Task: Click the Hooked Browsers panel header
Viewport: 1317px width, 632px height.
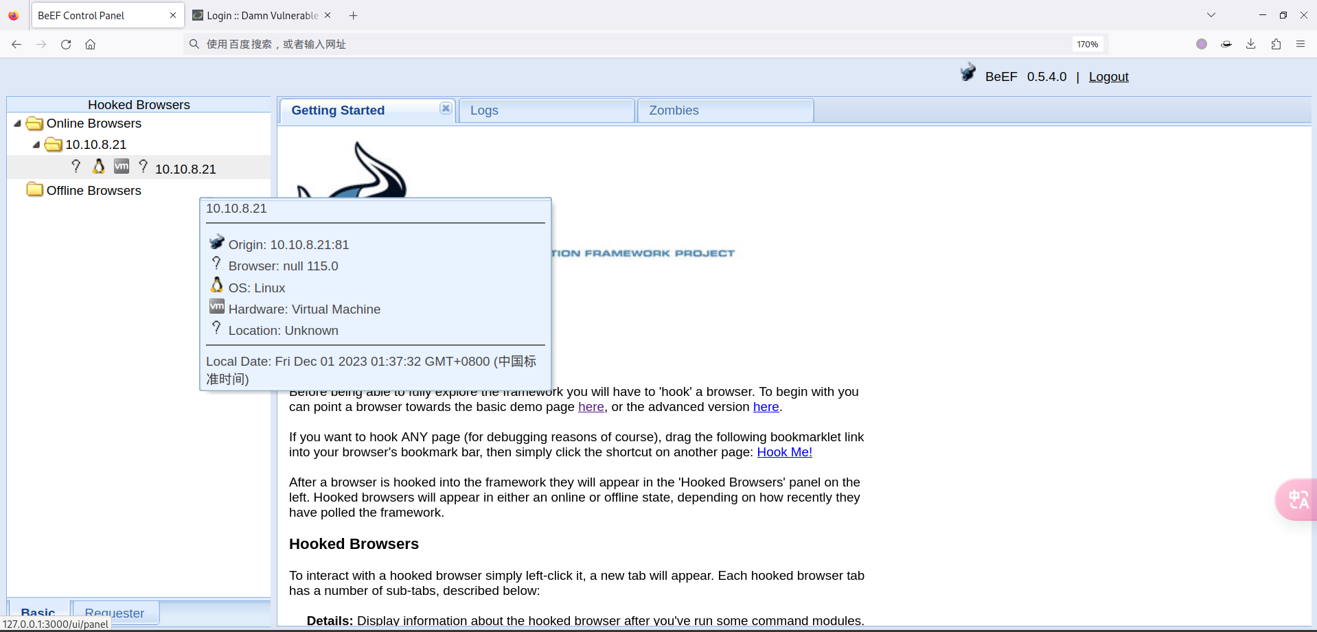Action: point(139,104)
